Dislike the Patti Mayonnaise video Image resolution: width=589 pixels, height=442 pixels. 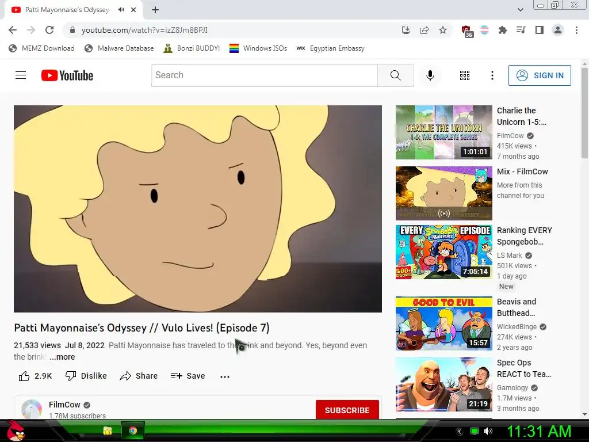86,376
